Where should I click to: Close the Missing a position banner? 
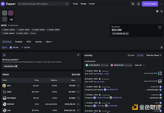coord(78,55)
